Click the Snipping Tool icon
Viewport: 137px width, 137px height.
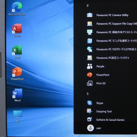tap(90, 111)
